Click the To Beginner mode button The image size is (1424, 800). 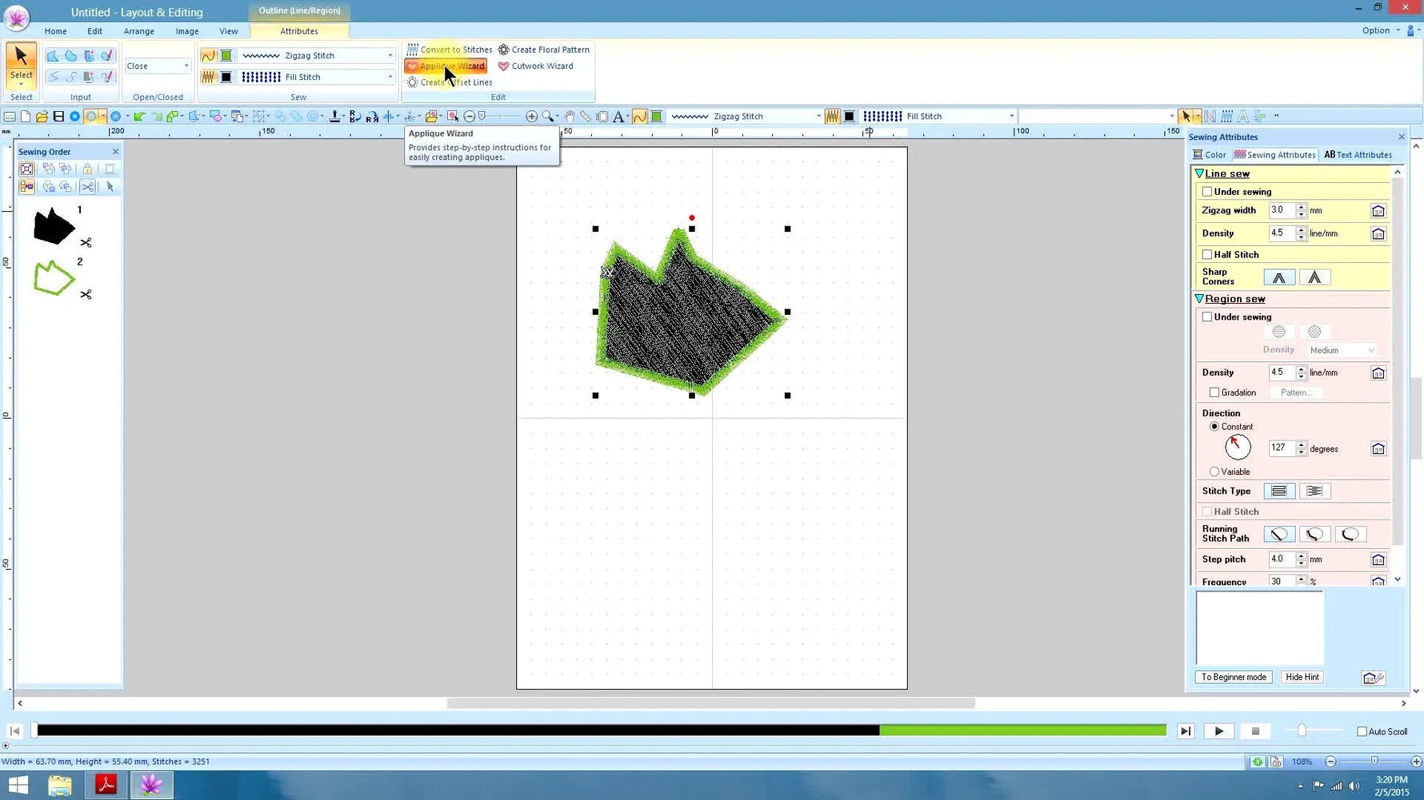coord(1234,677)
